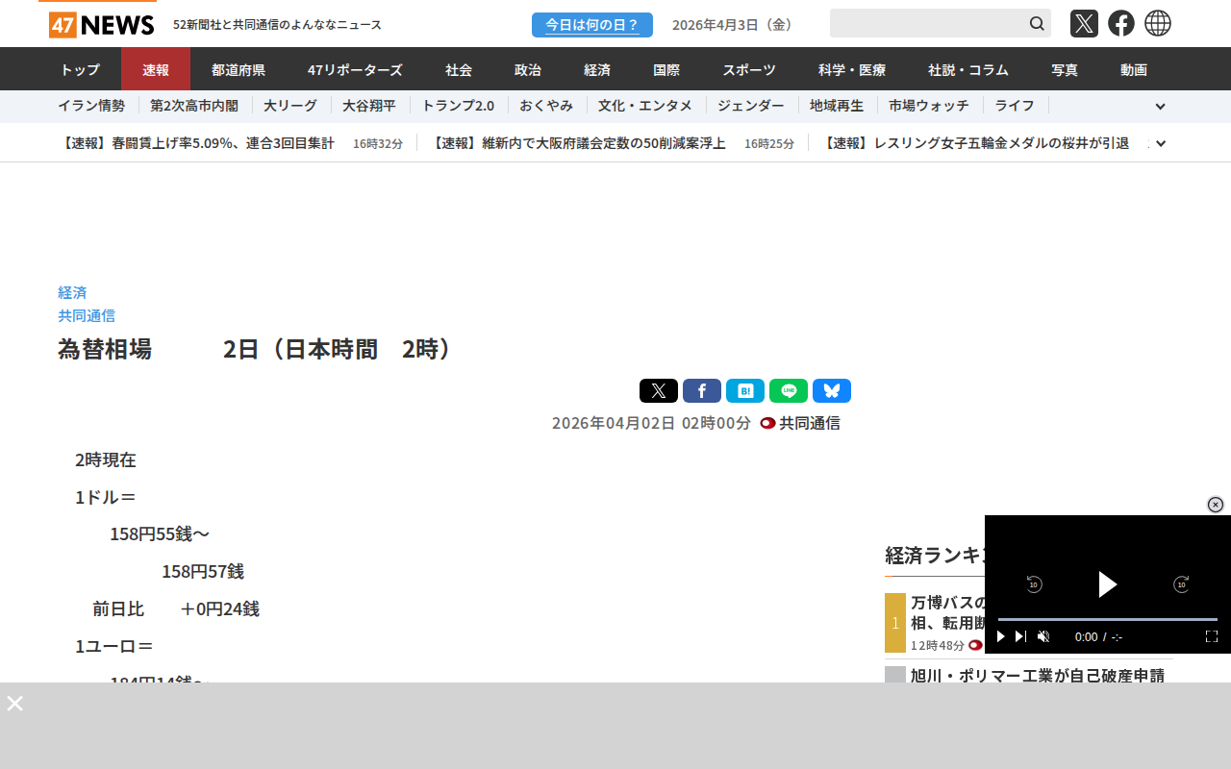Image resolution: width=1231 pixels, height=769 pixels.
Task: Click the 今日は何の日？ button
Action: coord(591,25)
